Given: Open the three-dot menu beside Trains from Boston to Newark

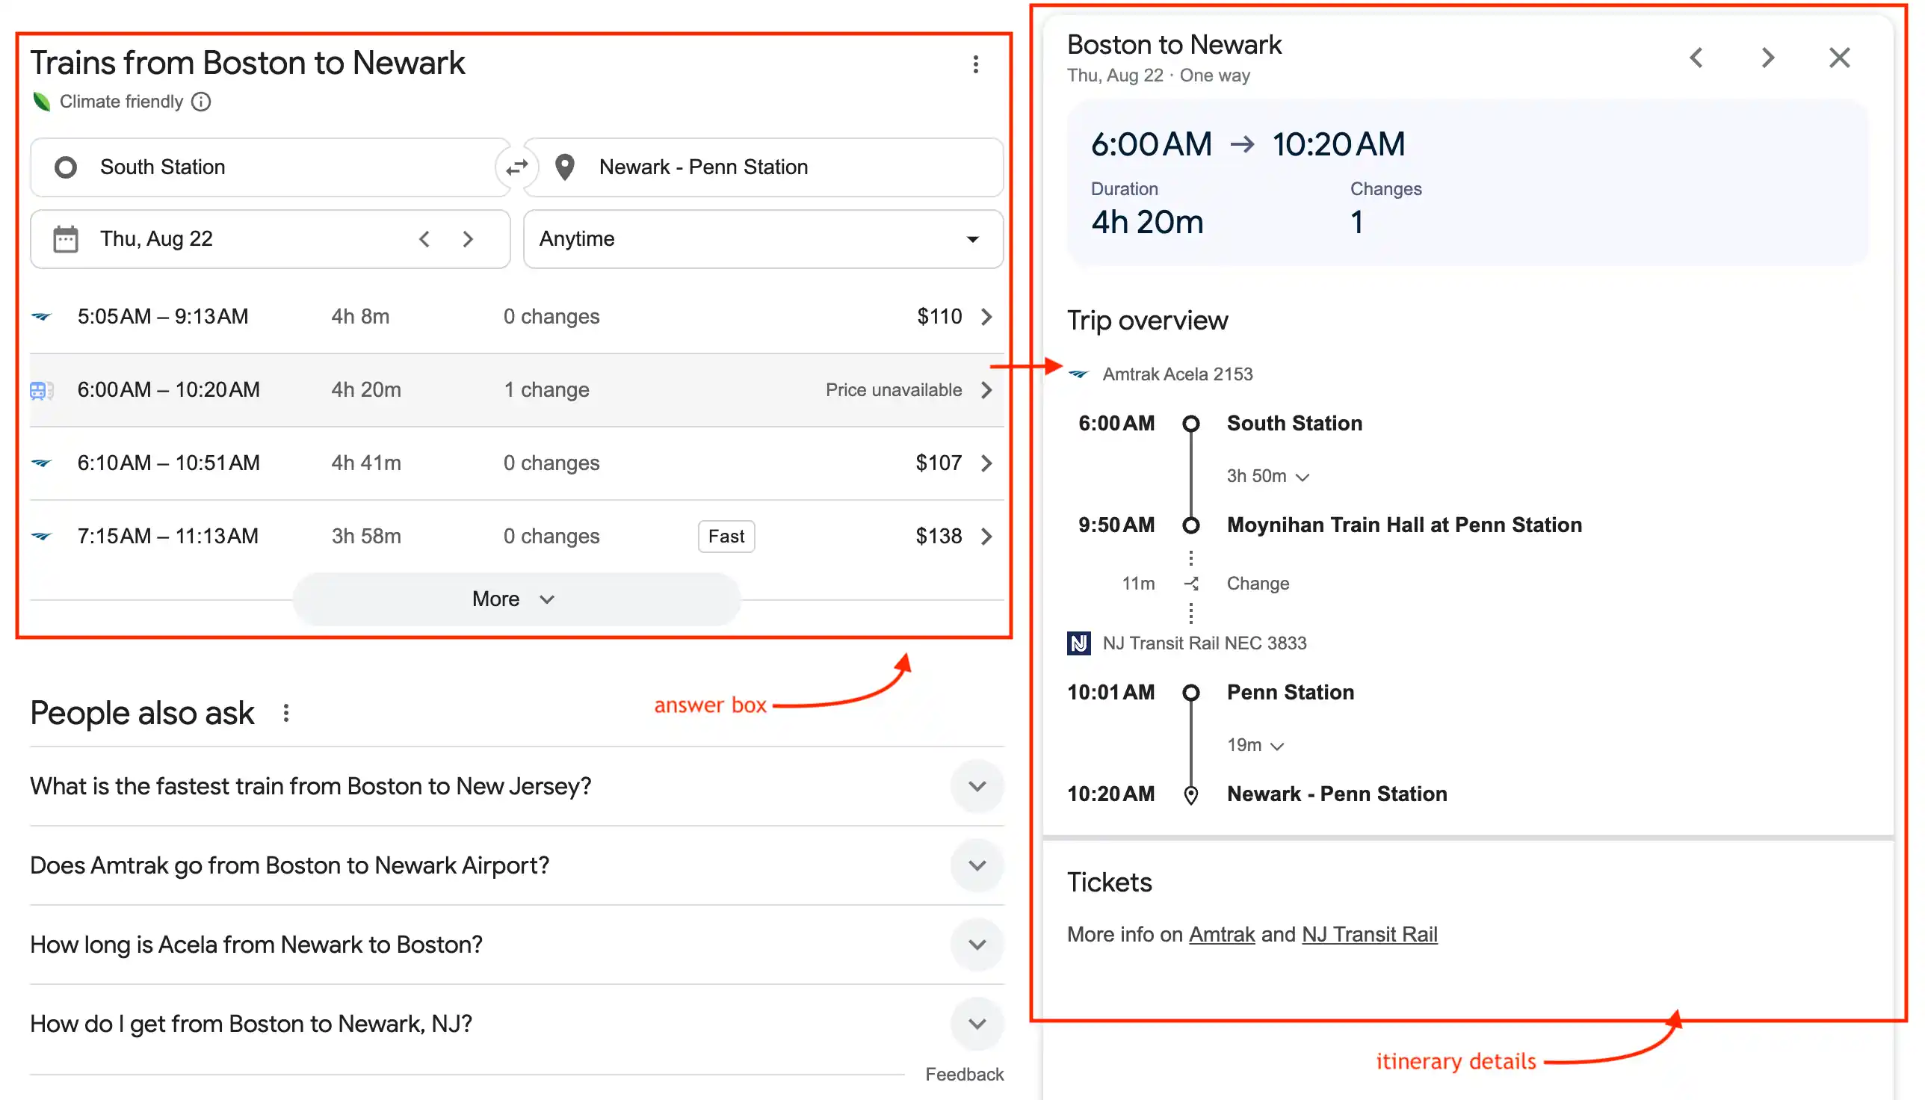Looking at the screenshot, I should click(975, 64).
